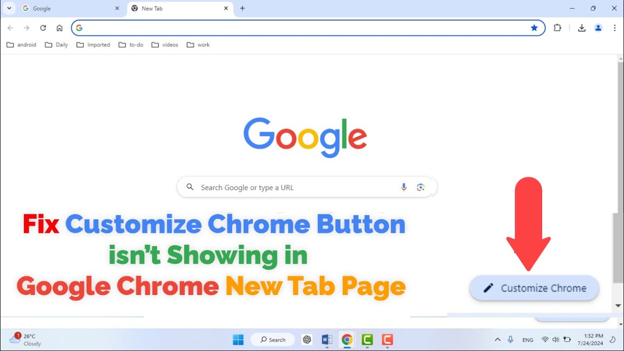Switch to the New Tab tab

tap(180, 8)
